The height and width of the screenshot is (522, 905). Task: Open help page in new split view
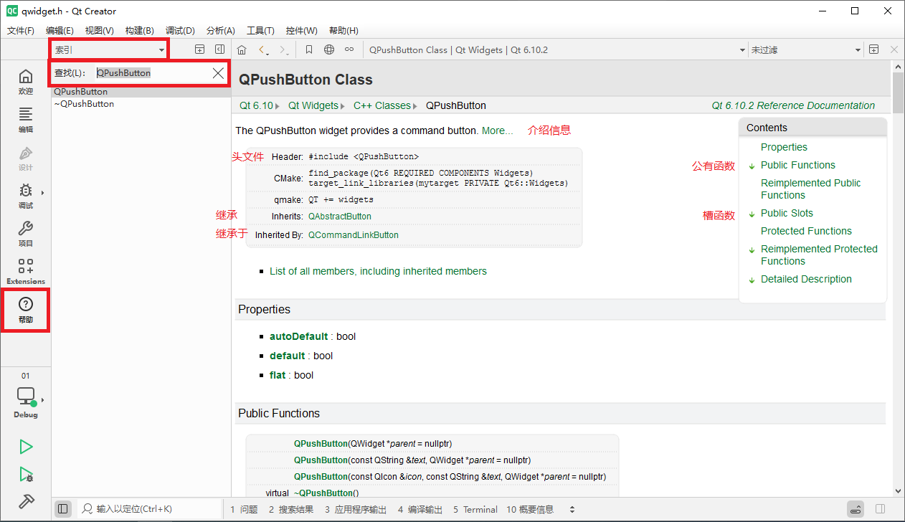pos(873,49)
